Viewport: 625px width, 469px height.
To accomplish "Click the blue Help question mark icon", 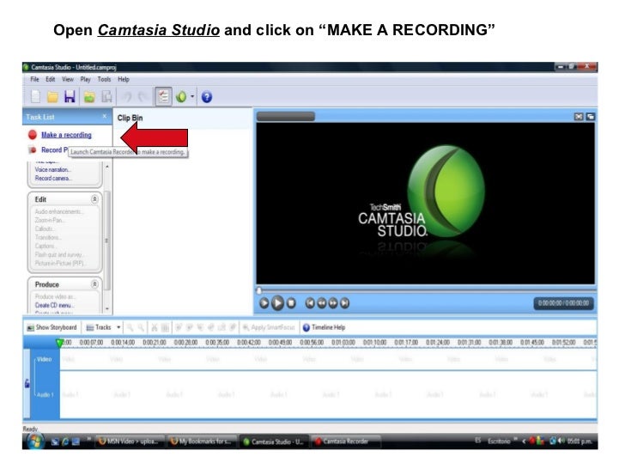I will (206, 96).
